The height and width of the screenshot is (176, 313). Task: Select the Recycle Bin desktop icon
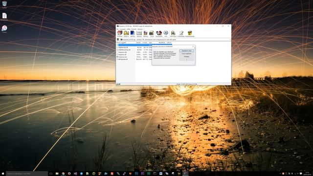pyautogui.click(x=4, y=4)
